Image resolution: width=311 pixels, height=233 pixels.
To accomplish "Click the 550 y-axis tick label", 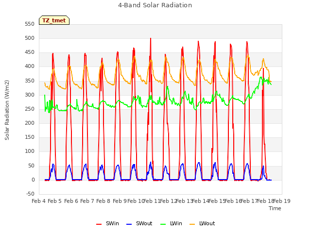I will (x=30, y=24).
